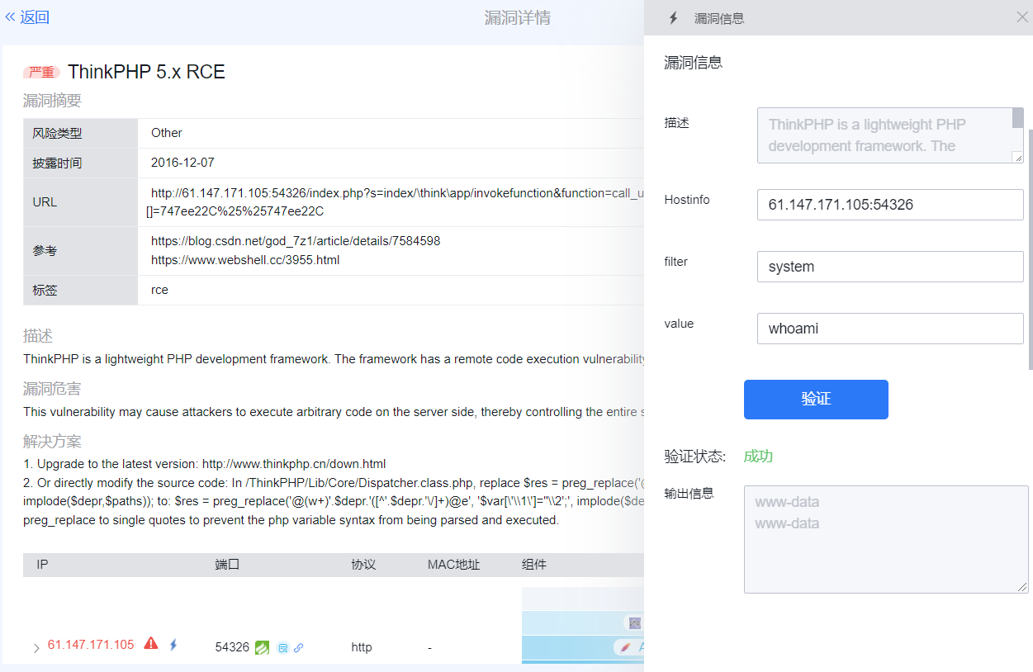Viewport: 1033px width, 672px height.
Task: Focus the value input containing whoami
Action: 890,329
